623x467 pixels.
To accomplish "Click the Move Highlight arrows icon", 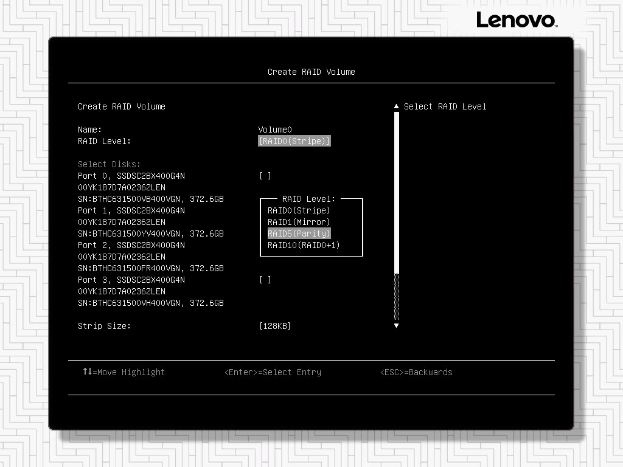I will click(x=87, y=372).
